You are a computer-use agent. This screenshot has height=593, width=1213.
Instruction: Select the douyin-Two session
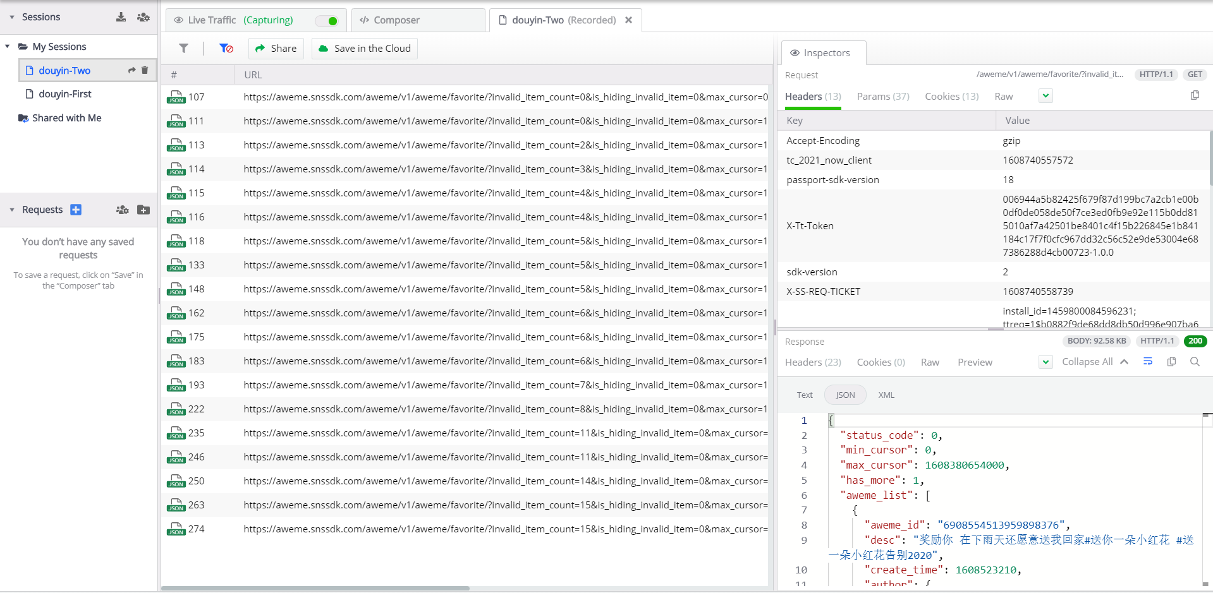coord(88,70)
